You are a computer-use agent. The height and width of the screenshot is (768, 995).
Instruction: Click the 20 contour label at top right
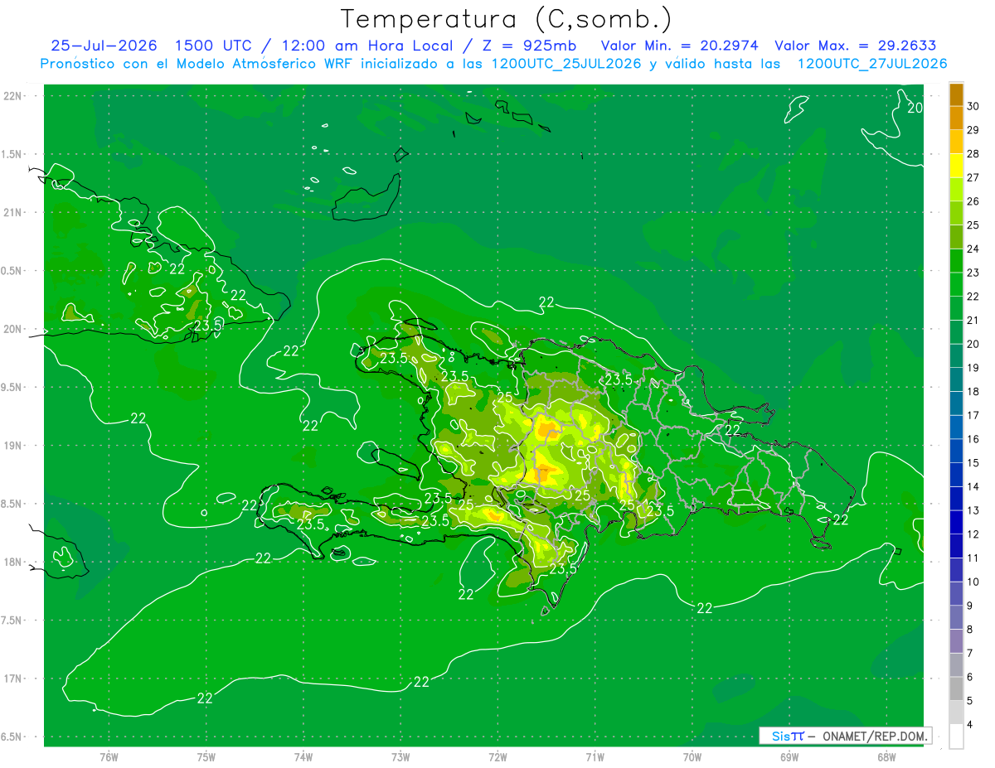tap(915, 108)
